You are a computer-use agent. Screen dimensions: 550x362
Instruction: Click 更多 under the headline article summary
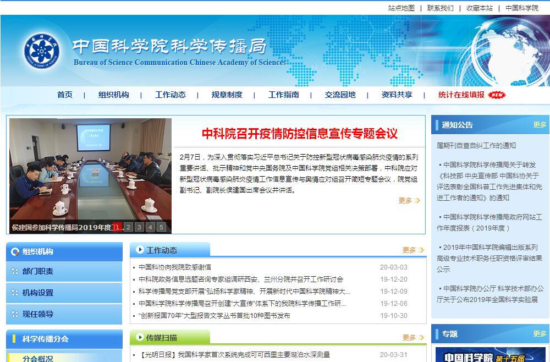(x=409, y=201)
